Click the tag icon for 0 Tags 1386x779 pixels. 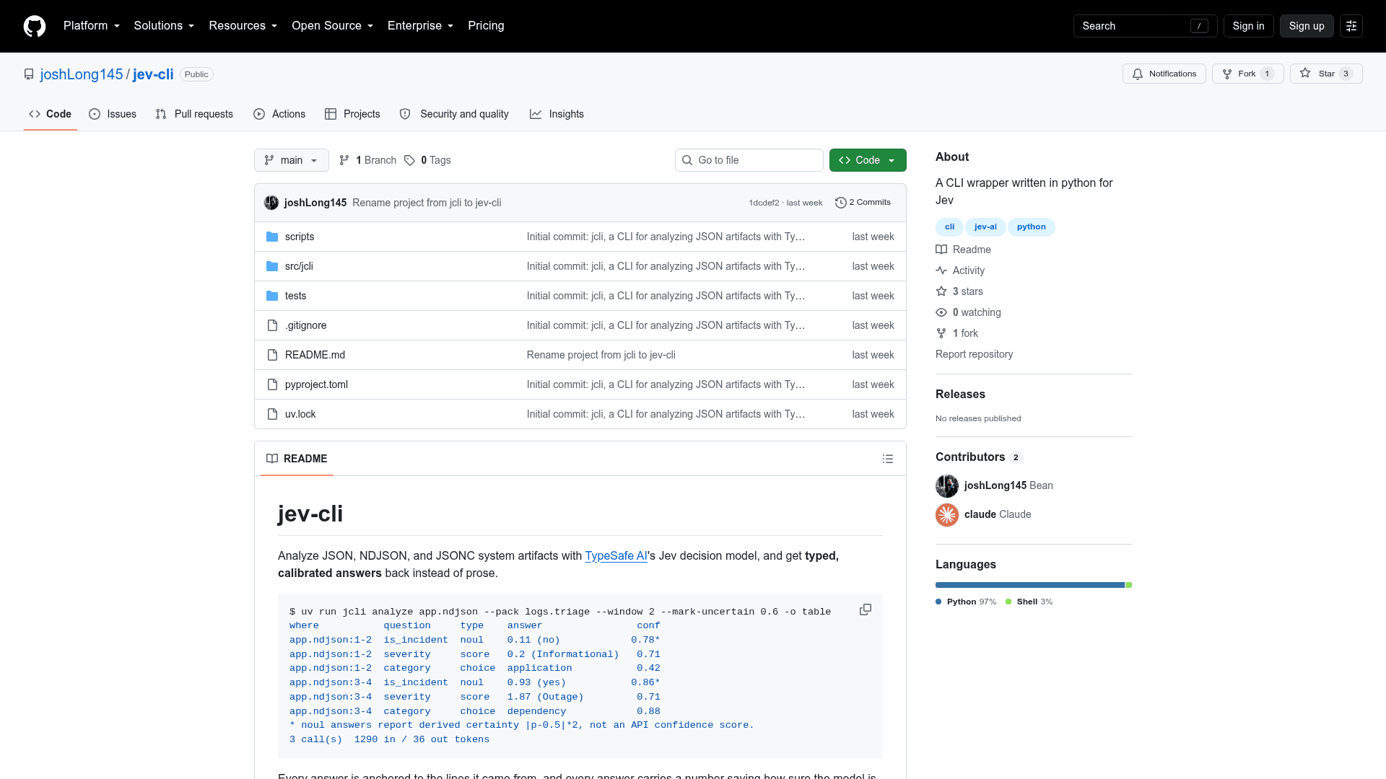(409, 160)
